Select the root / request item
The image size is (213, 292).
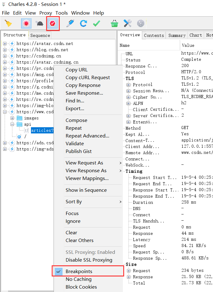(x=25, y=137)
